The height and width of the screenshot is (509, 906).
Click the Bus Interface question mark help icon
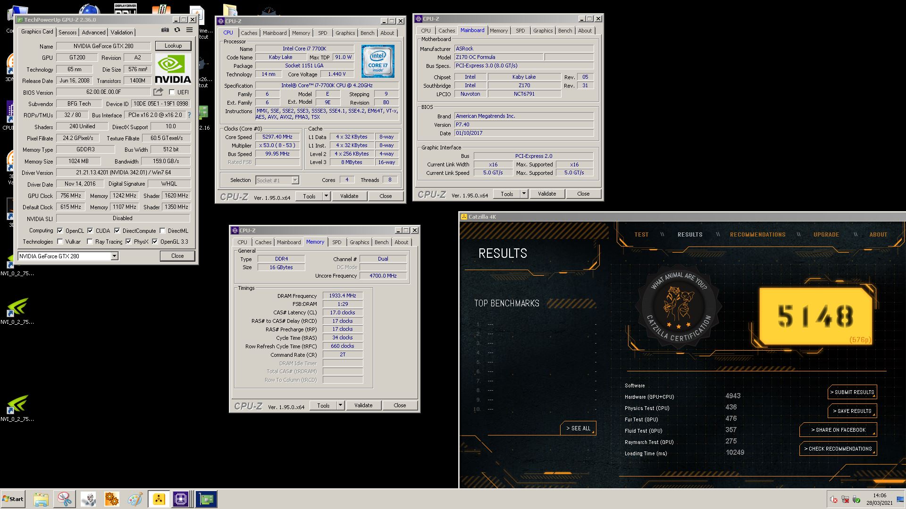coord(189,115)
